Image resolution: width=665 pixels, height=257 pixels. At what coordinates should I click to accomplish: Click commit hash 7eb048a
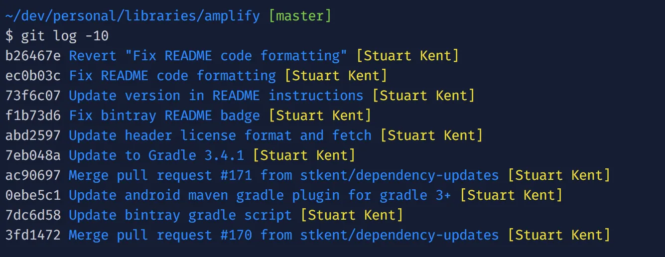pos(33,155)
